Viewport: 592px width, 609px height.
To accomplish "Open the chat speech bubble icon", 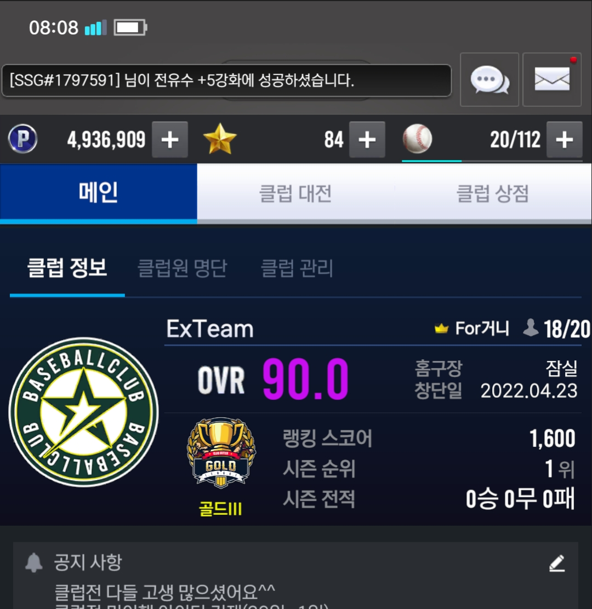I will pyautogui.click(x=489, y=79).
